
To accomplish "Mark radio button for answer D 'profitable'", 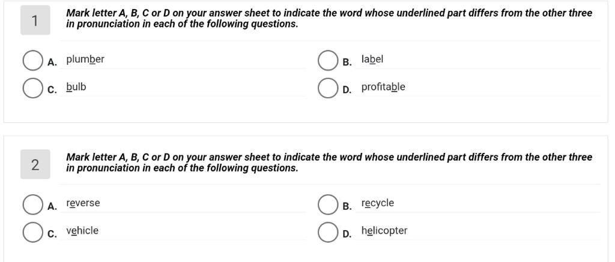I will (327, 88).
